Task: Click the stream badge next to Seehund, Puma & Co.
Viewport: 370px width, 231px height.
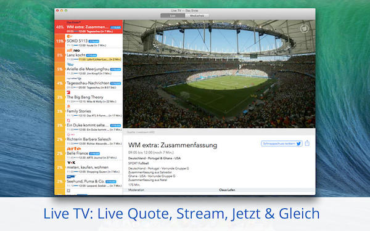Action: tap(111, 182)
